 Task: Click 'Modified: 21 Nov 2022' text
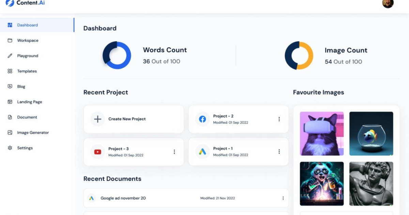(217, 198)
